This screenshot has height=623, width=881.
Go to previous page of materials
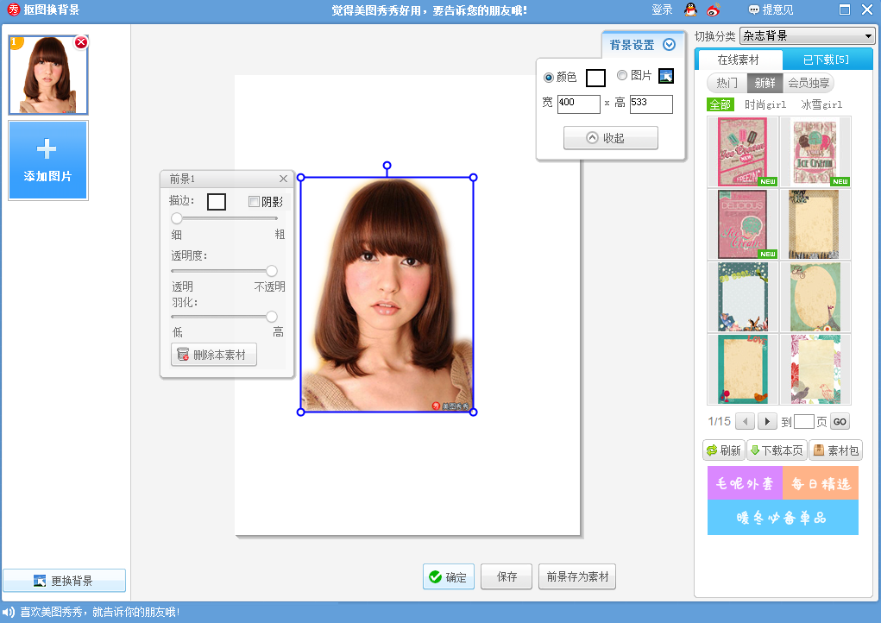(x=745, y=422)
